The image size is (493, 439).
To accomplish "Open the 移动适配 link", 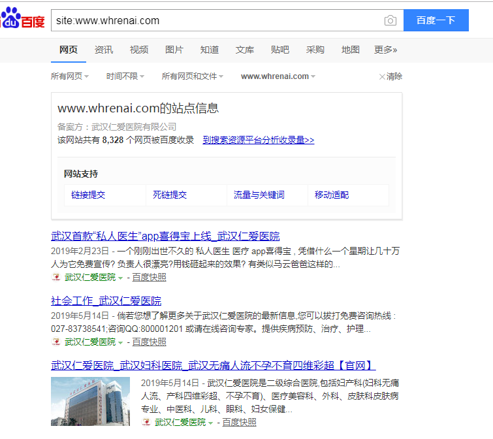I will [x=332, y=195].
